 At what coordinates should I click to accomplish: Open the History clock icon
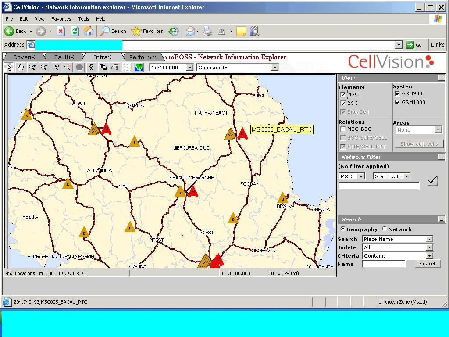[x=174, y=31]
